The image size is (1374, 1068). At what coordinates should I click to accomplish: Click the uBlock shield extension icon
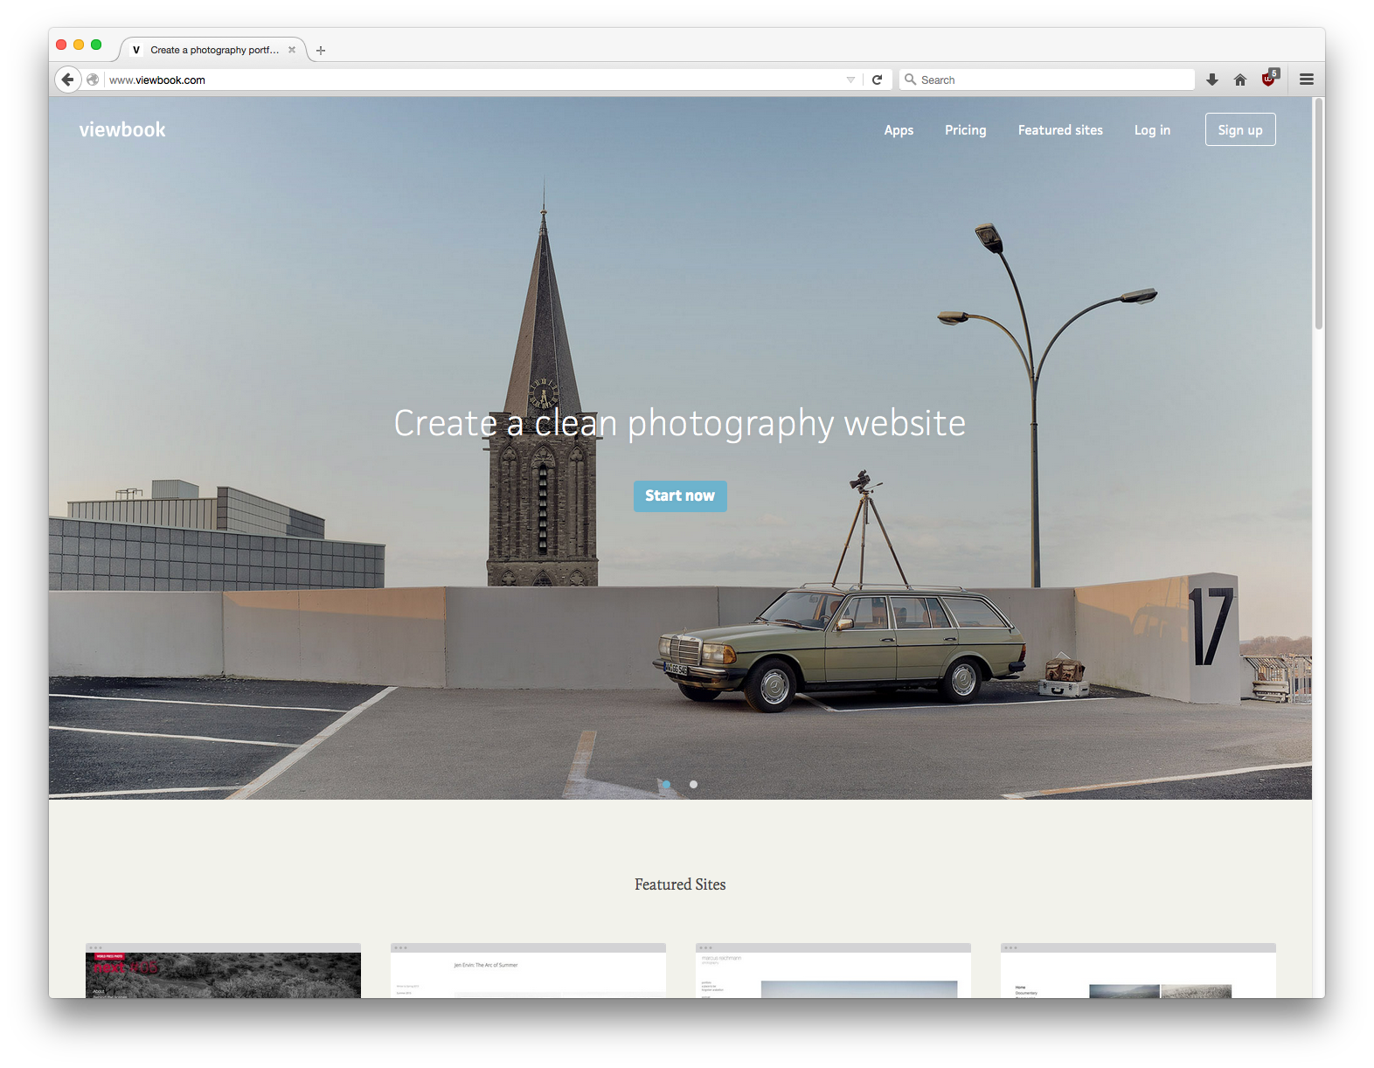coord(1269,79)
